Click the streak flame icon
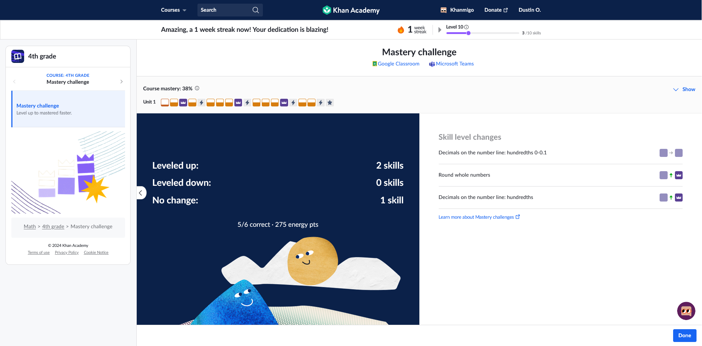 coord(401,30)
